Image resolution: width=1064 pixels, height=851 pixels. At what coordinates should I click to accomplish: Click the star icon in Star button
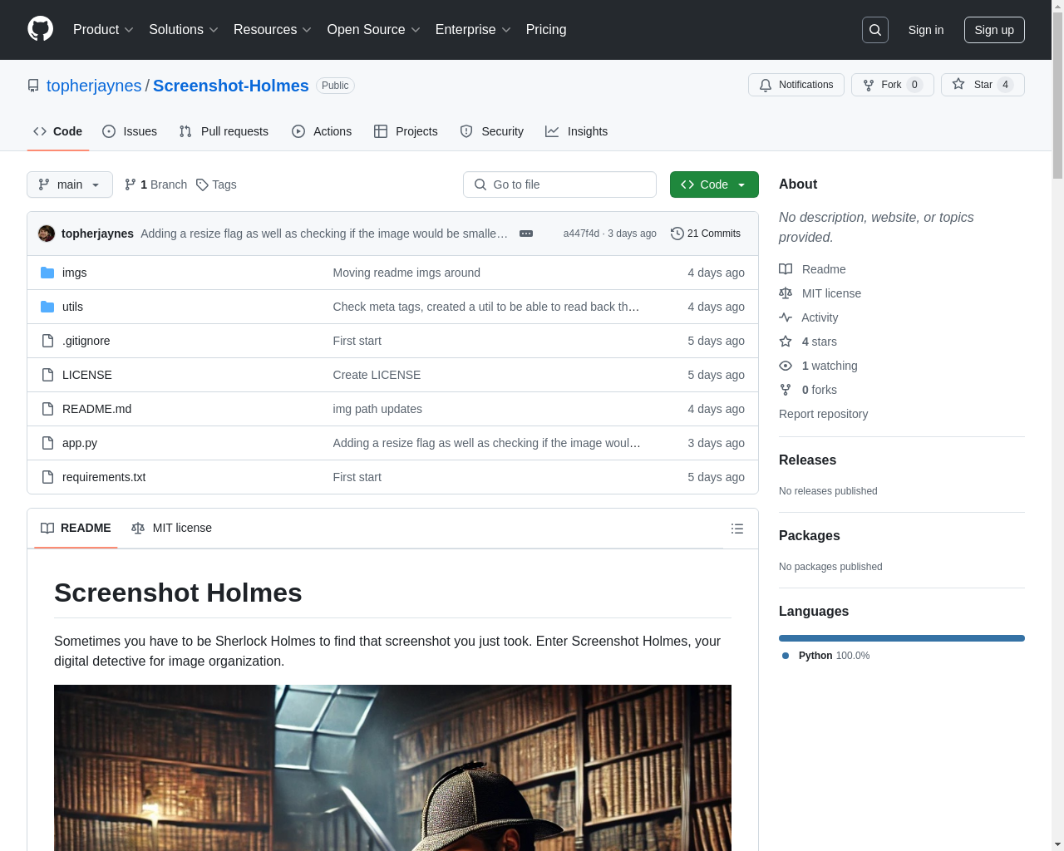click(x=958, y=85)
